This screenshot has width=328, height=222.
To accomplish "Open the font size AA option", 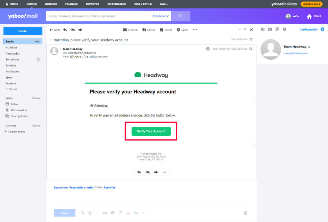I will [x=135, y=213].
